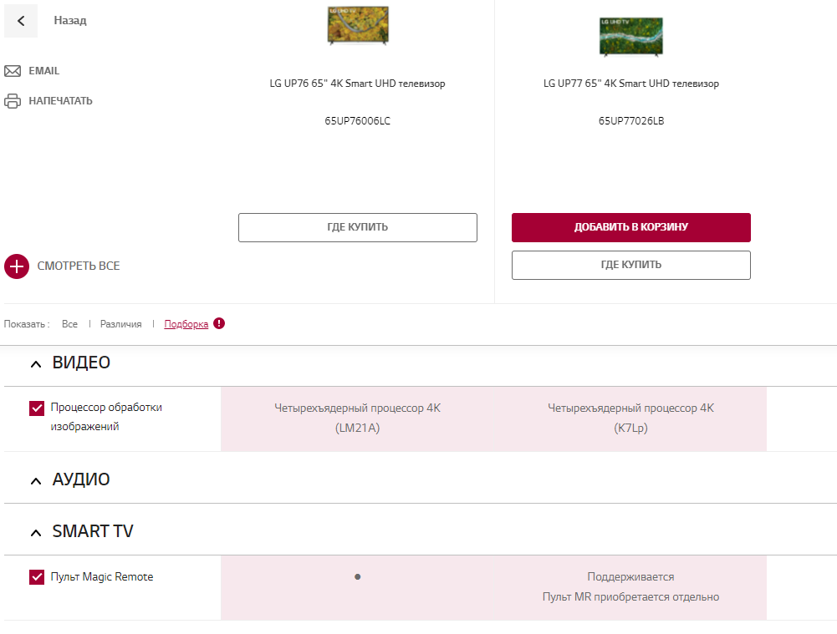This screenshot has width=837, height=634.
Task: Uncheck 'Процессор обработки изображений' checkbox
Action: [x=37, y=408]
